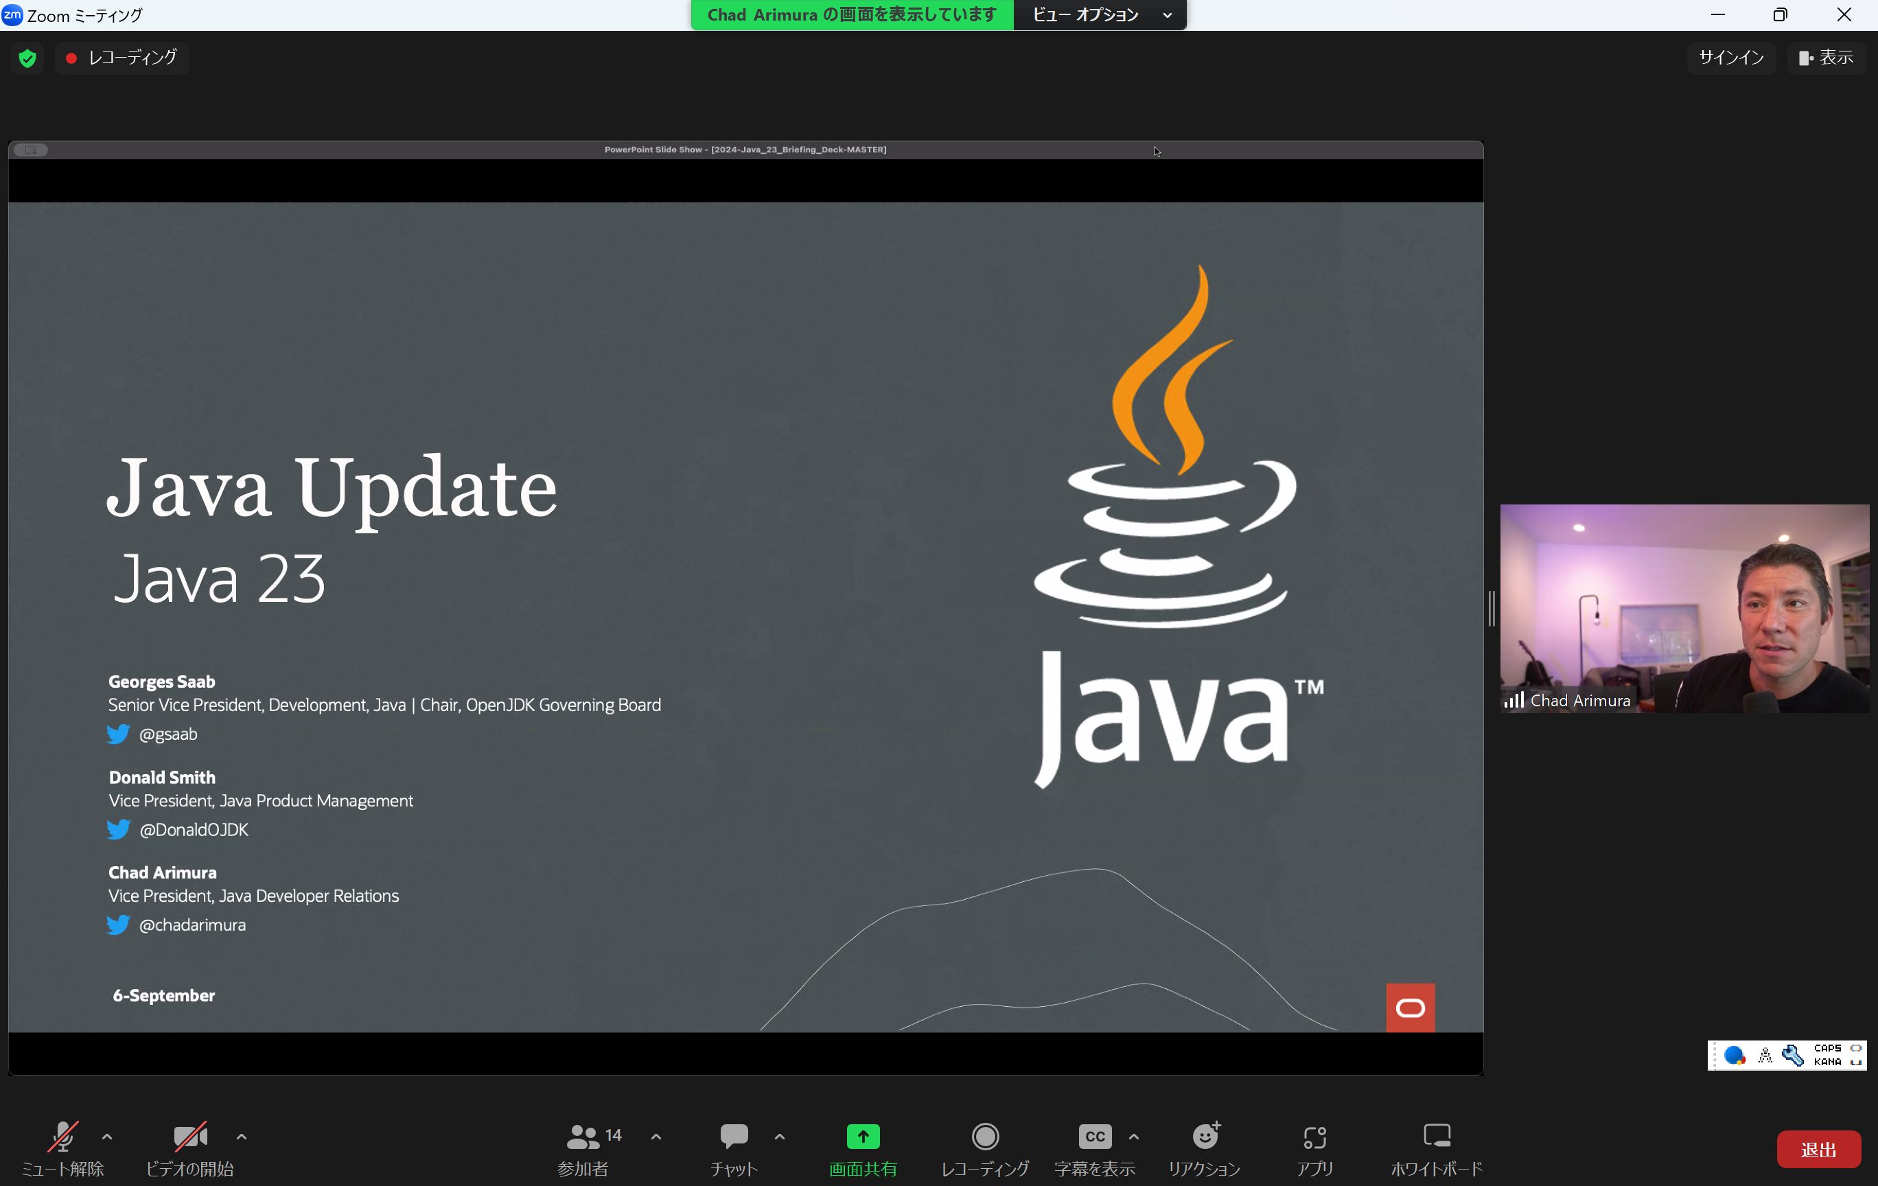Restore down the Zoom window
This screenshot has width=1878, height=1186.
1780,15
